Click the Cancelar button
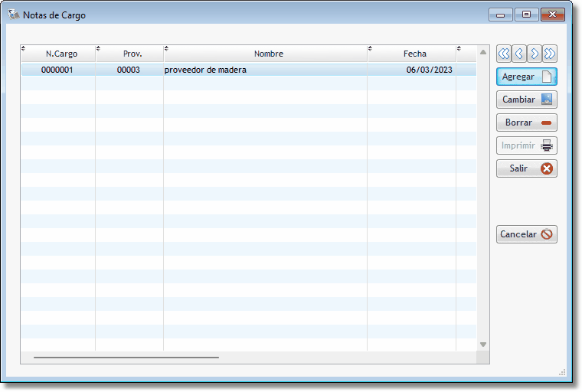 pos(527,234)
